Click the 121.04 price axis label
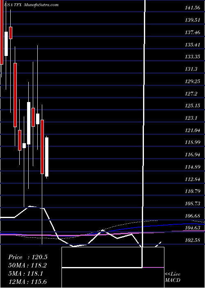205x288 pixels. pos(193,130)
